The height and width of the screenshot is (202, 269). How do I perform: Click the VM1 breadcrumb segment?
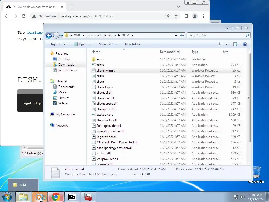[77, 35]
